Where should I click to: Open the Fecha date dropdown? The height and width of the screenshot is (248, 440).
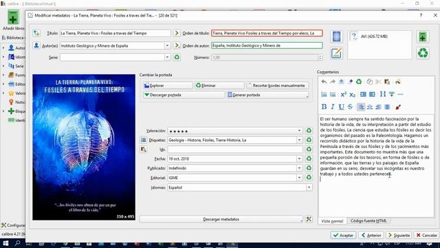(300, 158)
